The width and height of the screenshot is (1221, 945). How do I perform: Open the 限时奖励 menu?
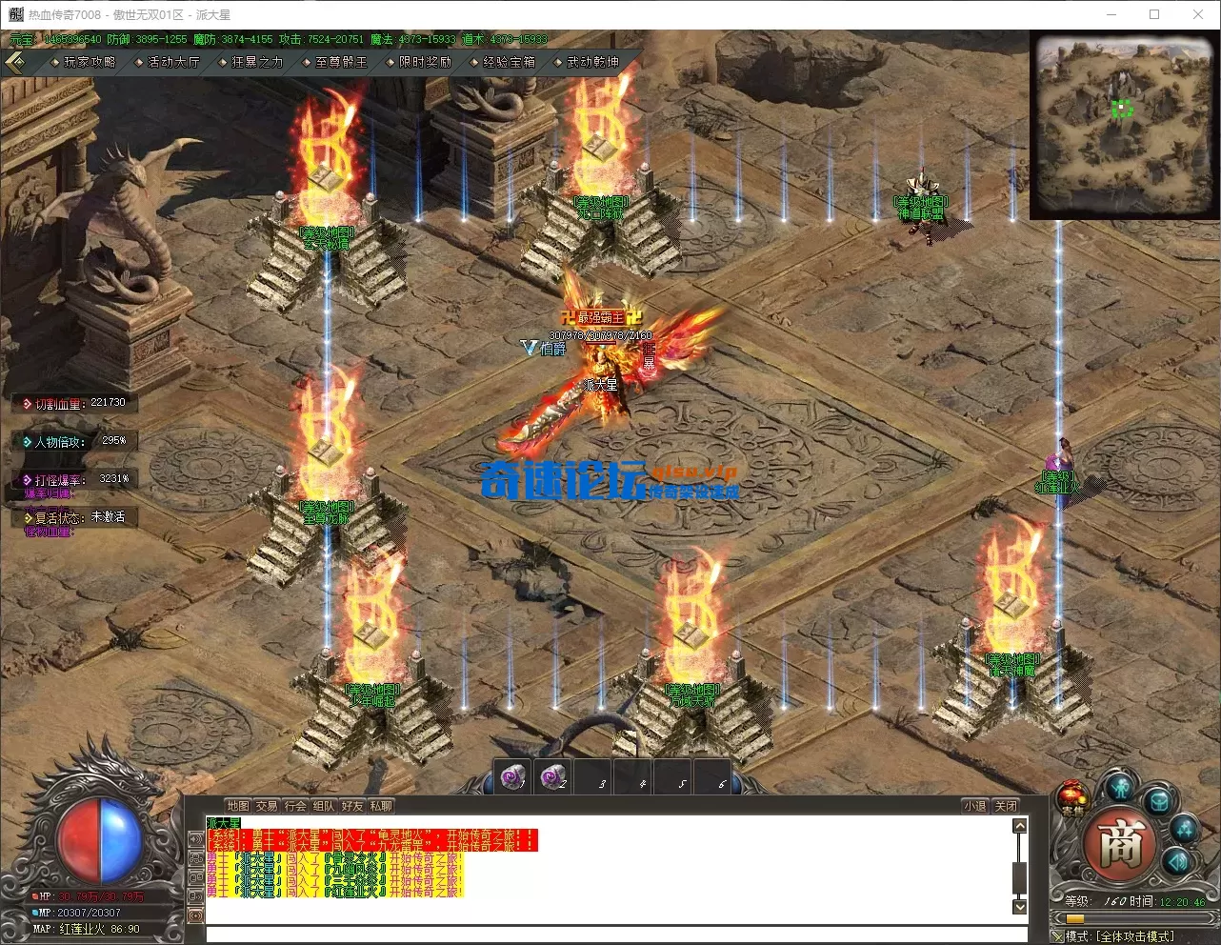coord(425,62)
